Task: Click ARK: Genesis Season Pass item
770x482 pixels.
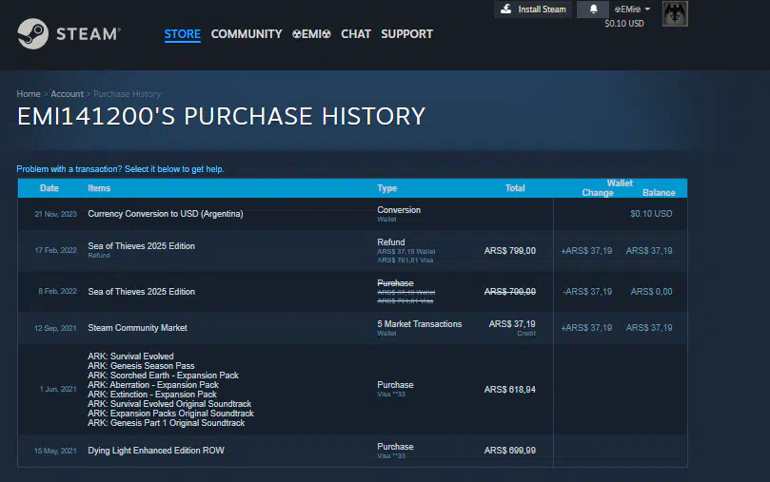Action: click(141, 366)
